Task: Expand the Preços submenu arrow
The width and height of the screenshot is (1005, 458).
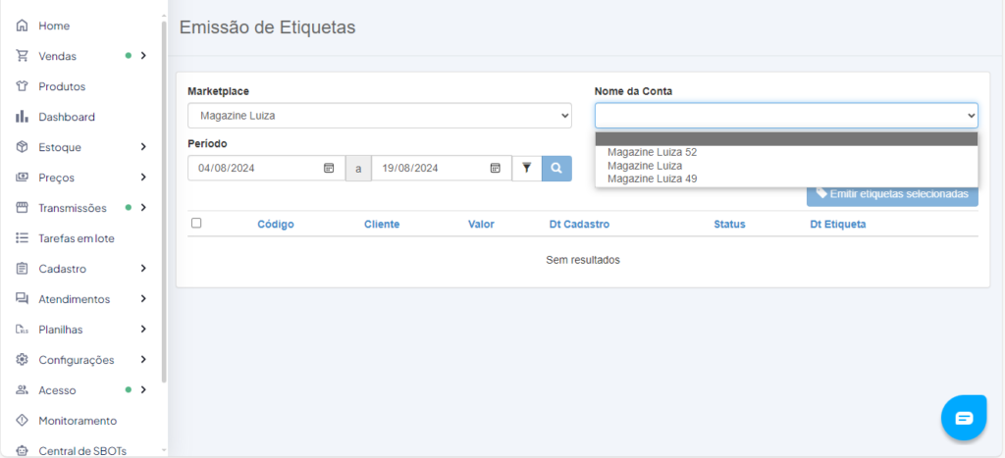Action: point(143,177)
